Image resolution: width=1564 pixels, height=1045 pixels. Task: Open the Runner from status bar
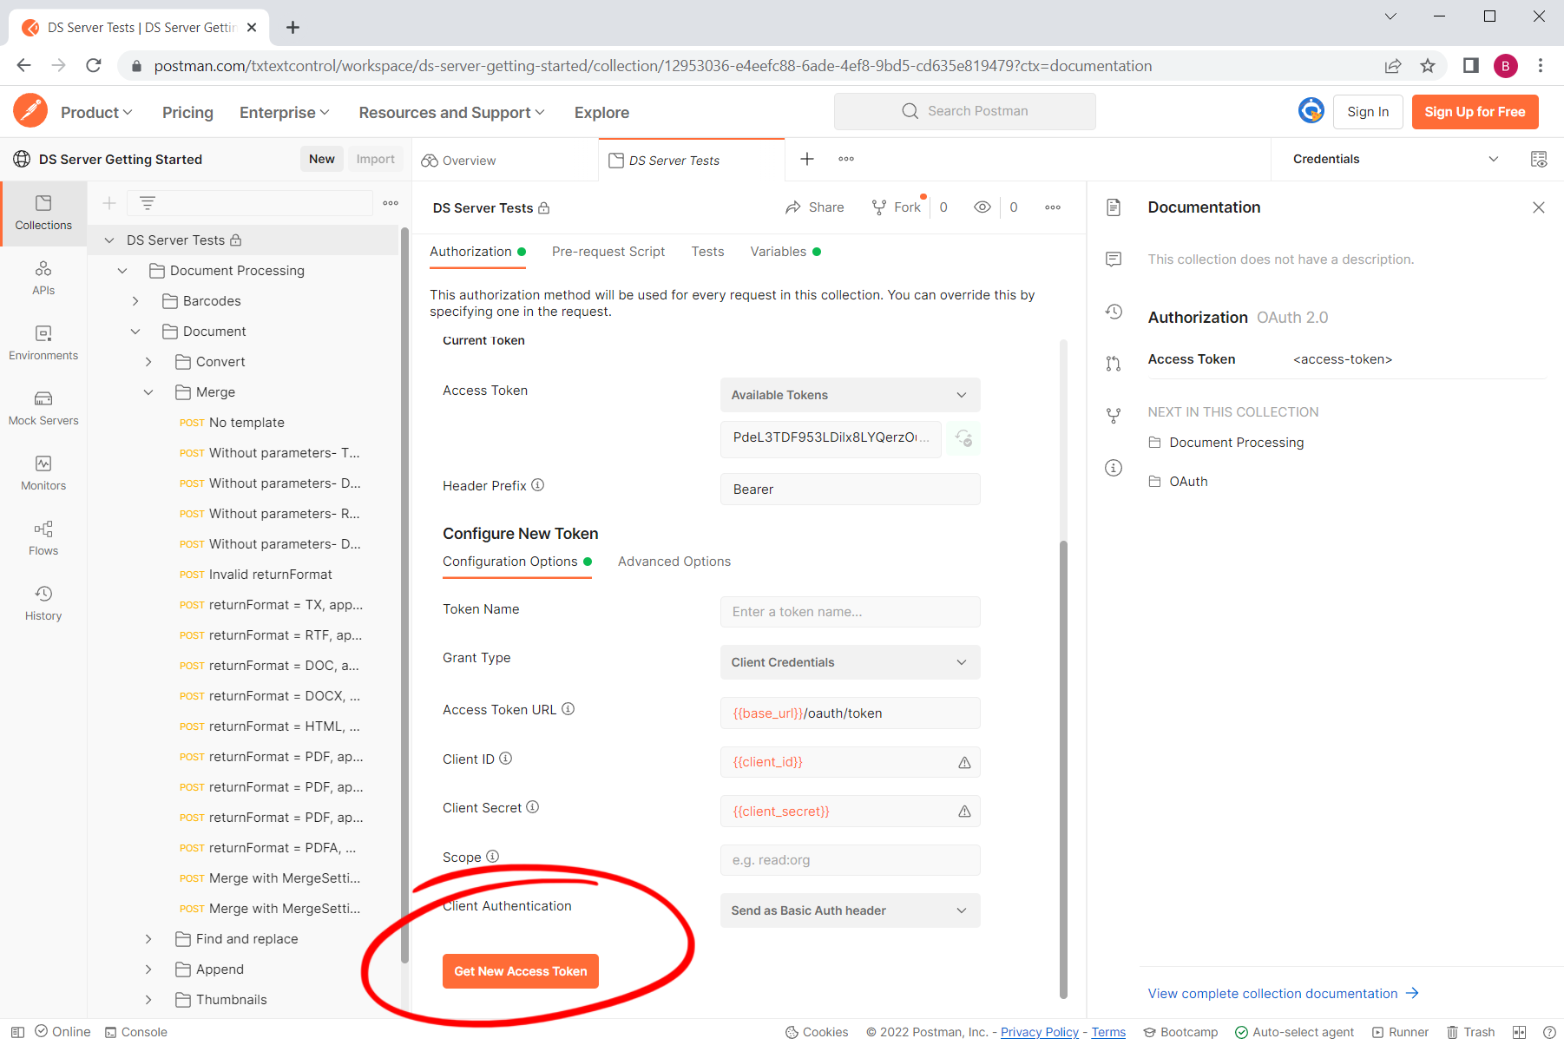click(1400, 1032)
